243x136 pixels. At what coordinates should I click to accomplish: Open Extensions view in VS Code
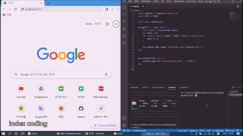pyautogui.click(x=124, y=36)
